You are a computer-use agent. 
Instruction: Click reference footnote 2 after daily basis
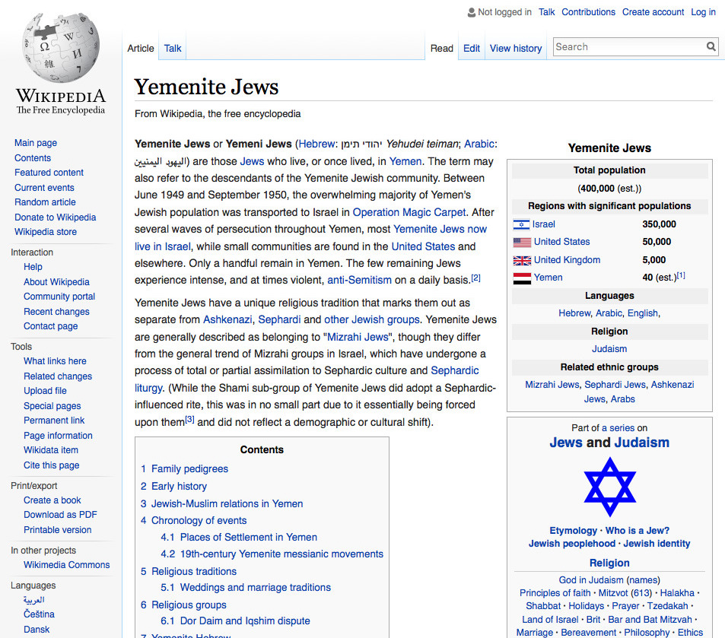point(475,278)
